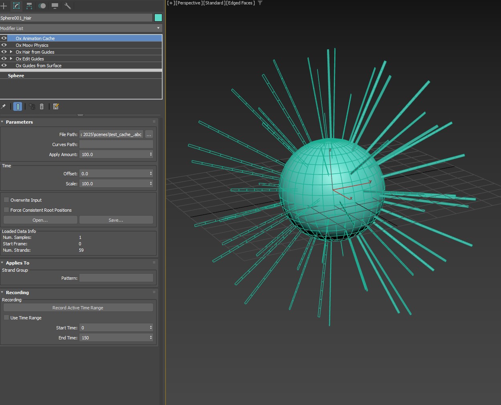Open the Display panel tab

click(x=55, y=6)
